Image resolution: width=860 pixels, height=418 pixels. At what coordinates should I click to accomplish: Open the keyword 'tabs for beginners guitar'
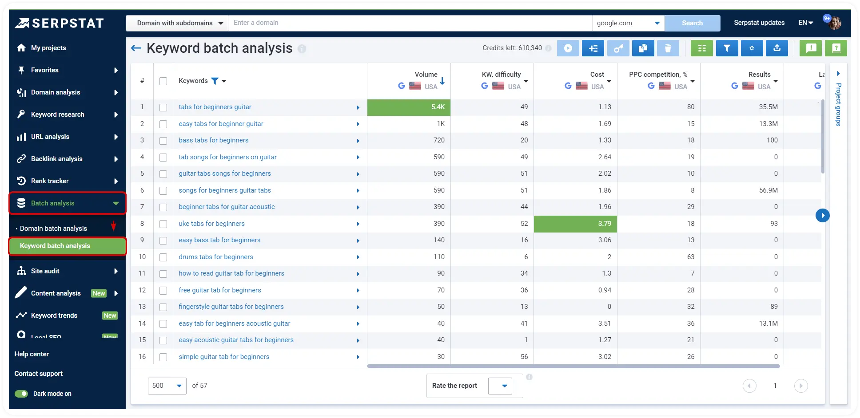[x=215, y=107]
